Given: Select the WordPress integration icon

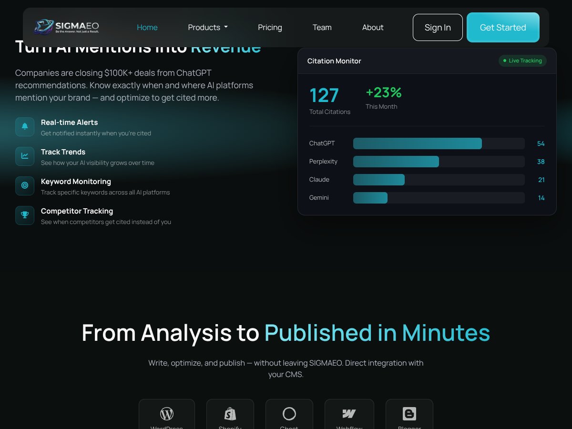Looking at the screenshot, I should [167, 414].
